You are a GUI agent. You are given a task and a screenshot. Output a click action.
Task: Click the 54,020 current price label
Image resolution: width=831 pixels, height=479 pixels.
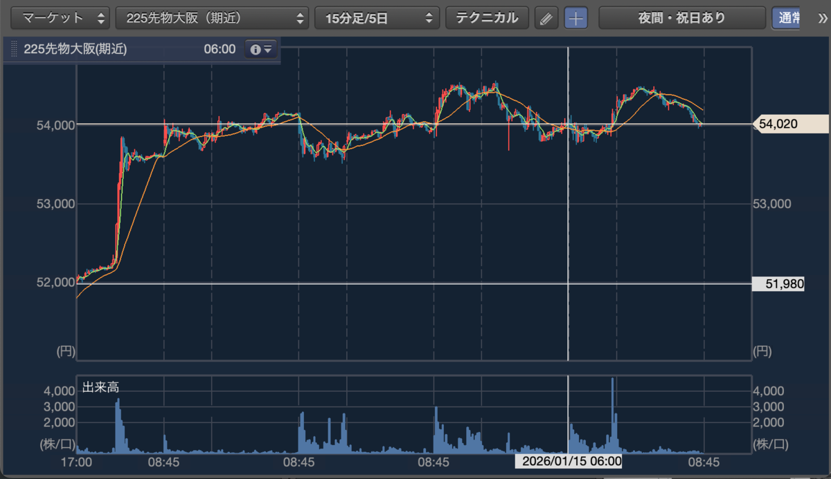click(x=790, y=124)
